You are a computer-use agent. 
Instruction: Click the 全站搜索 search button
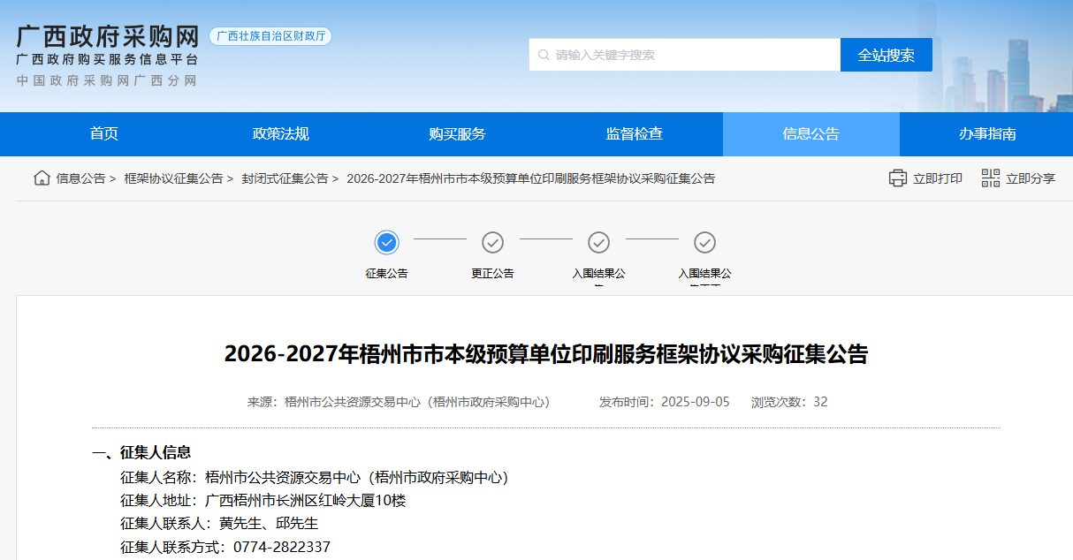coord(886,54)
